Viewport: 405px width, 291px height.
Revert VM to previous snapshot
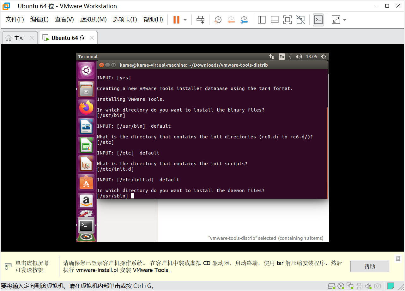[231, 20]
